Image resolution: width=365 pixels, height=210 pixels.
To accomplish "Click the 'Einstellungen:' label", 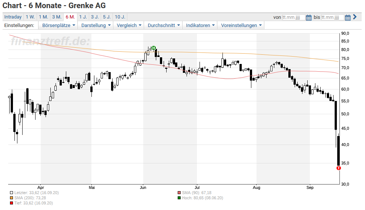I will 19,26.
